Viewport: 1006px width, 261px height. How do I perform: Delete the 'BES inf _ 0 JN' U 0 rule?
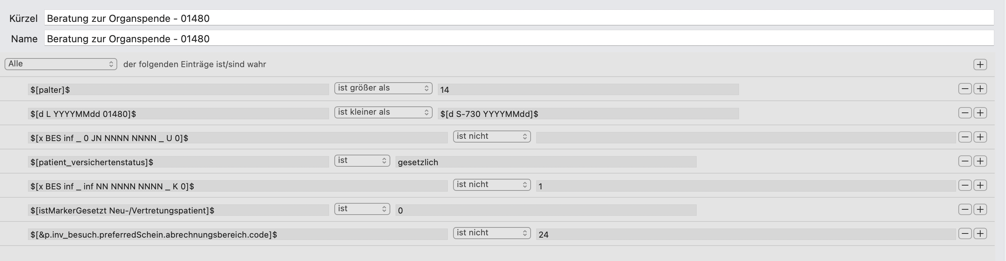[x=965, y=137]
